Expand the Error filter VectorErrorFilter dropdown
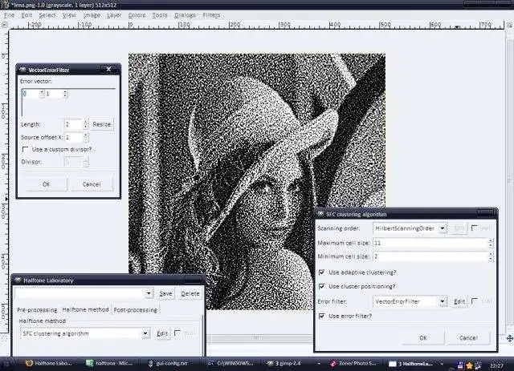 pos(443,301)
